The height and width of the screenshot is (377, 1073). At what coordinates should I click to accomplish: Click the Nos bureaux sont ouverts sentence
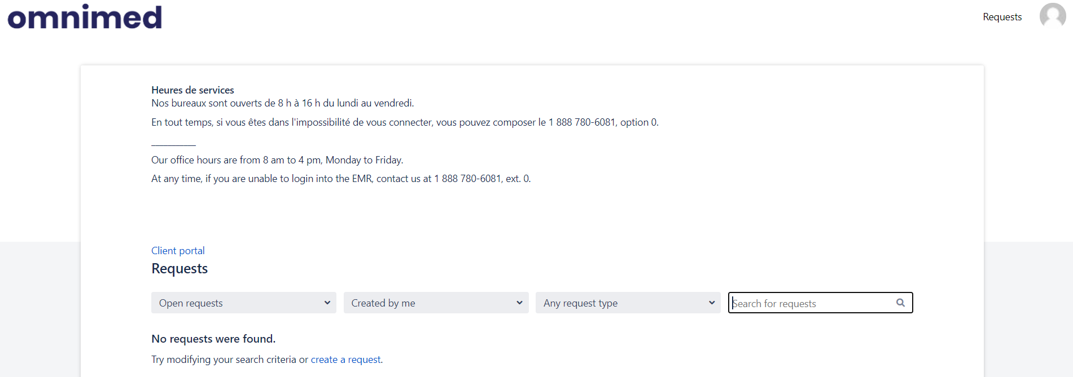tap(282, 103)
